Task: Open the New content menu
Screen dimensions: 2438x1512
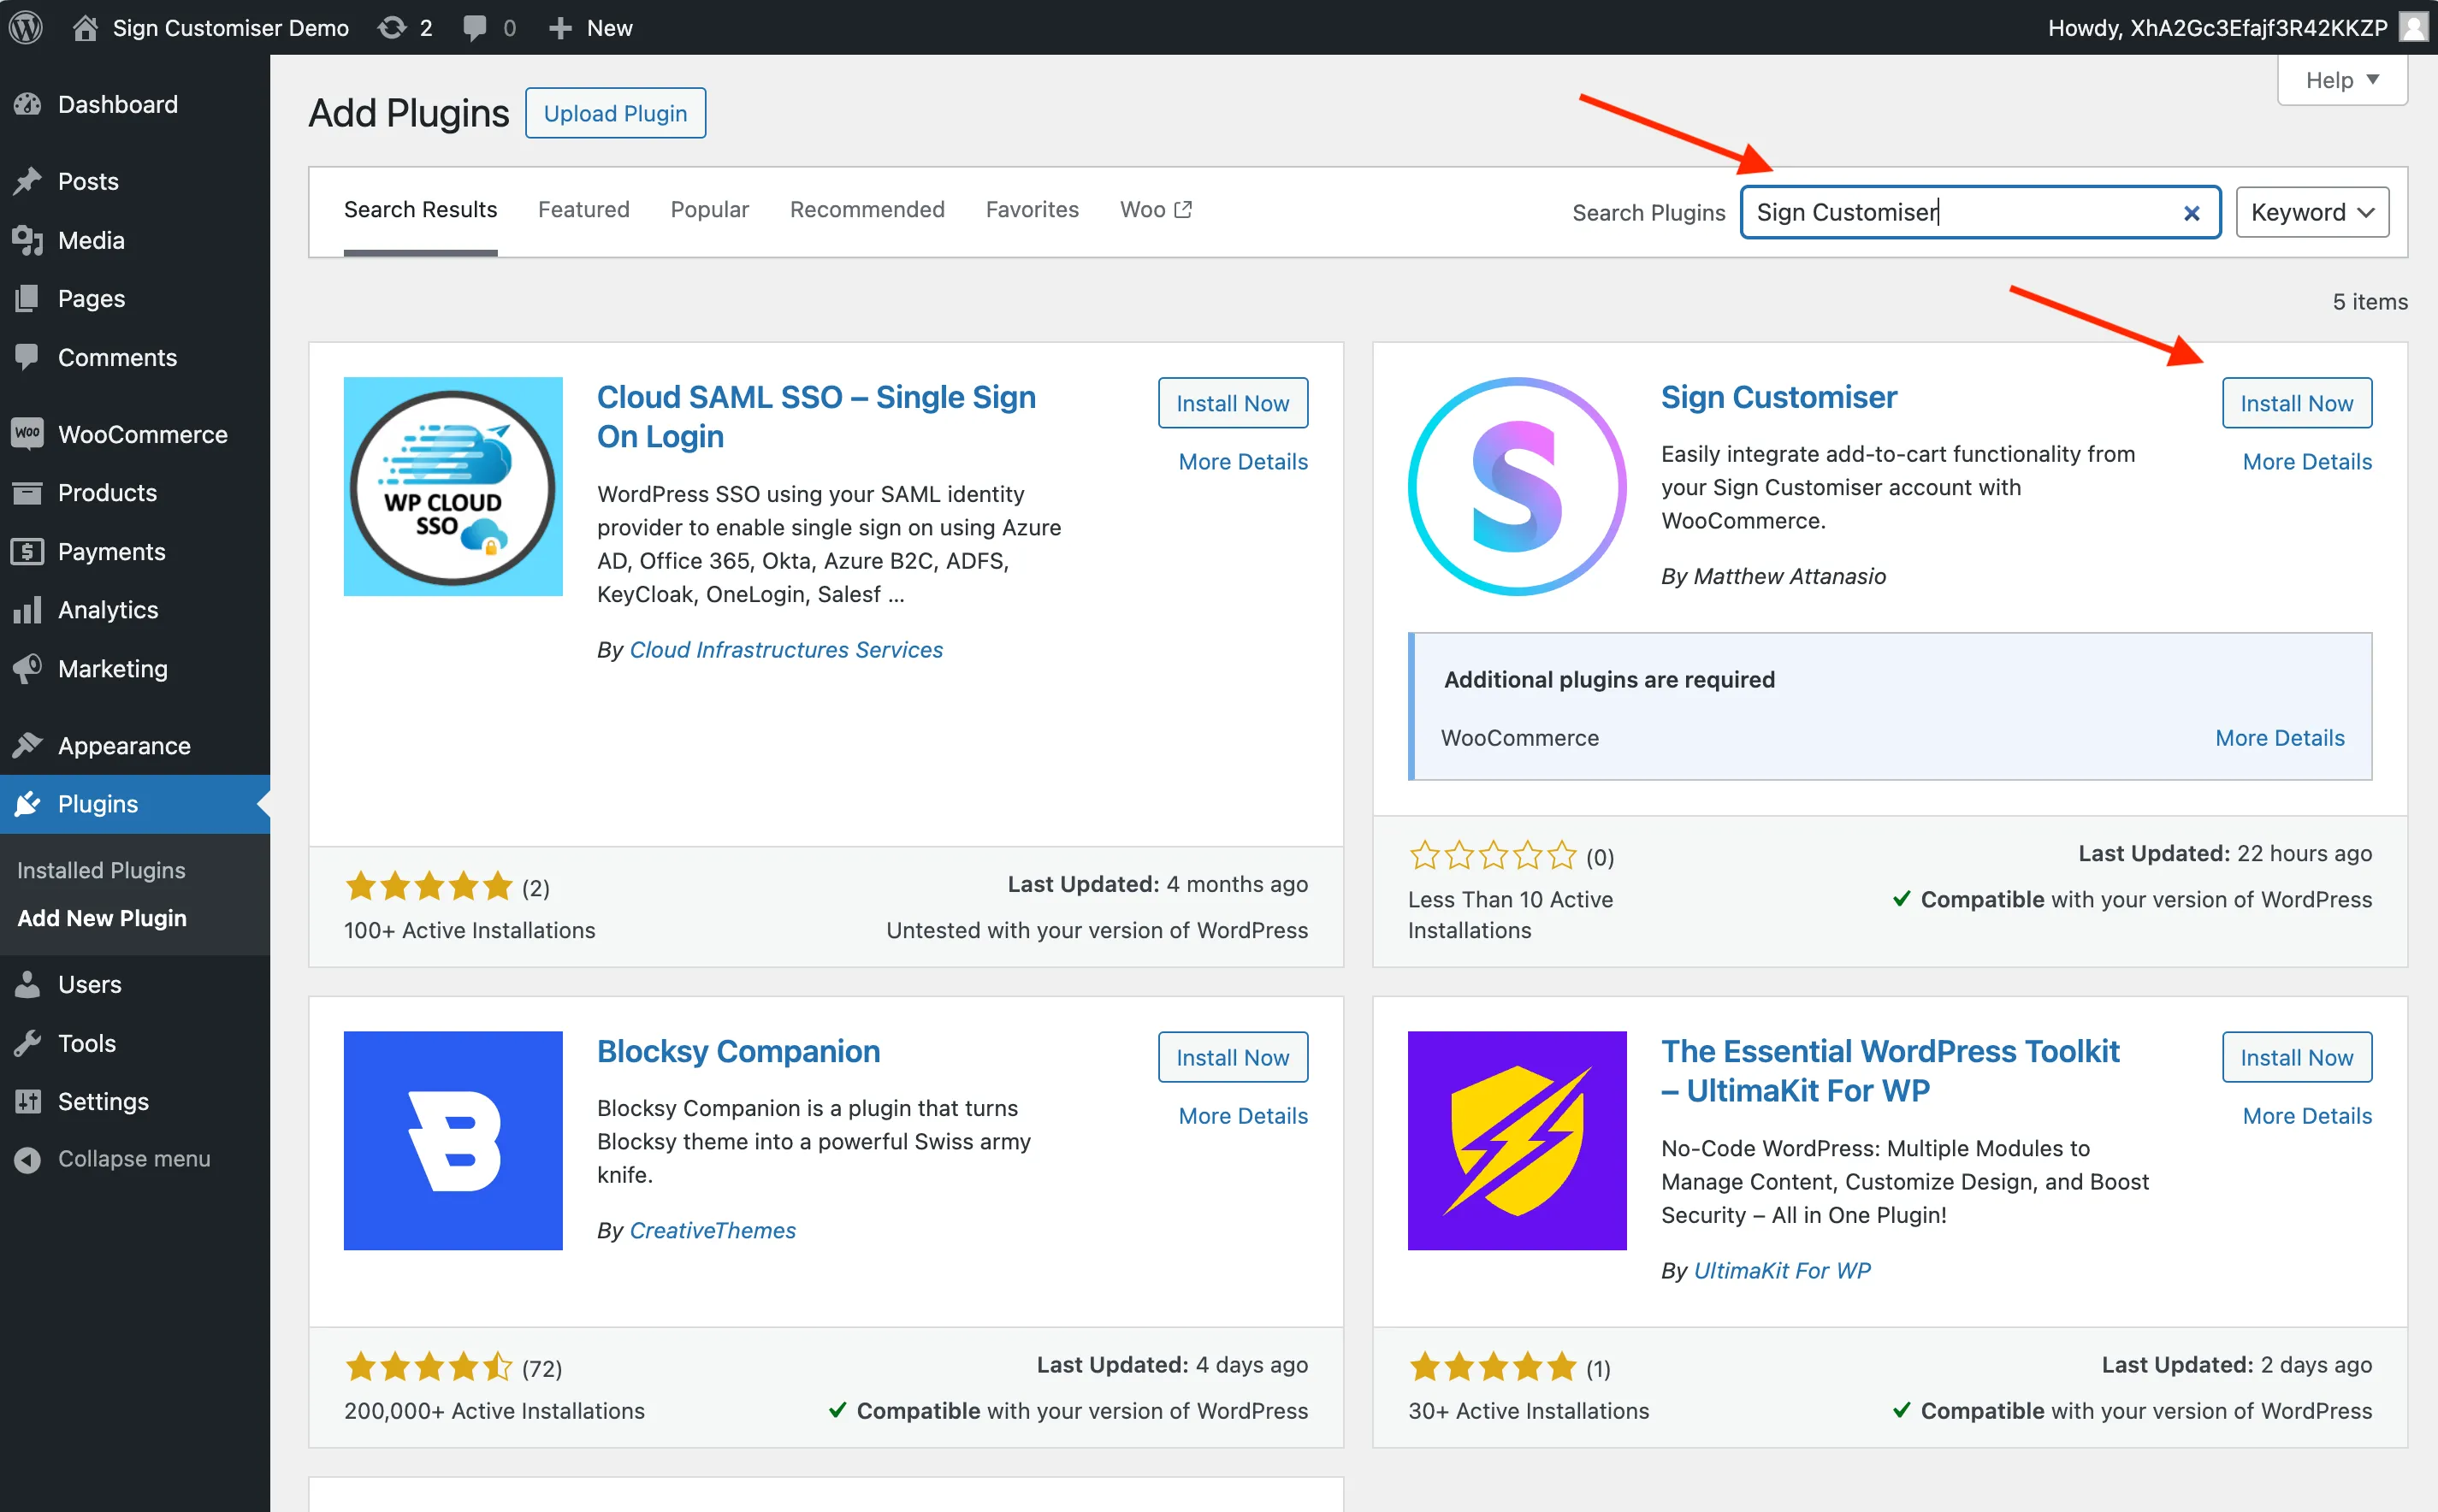Action: pyautogui.click(x=591, y=27)
